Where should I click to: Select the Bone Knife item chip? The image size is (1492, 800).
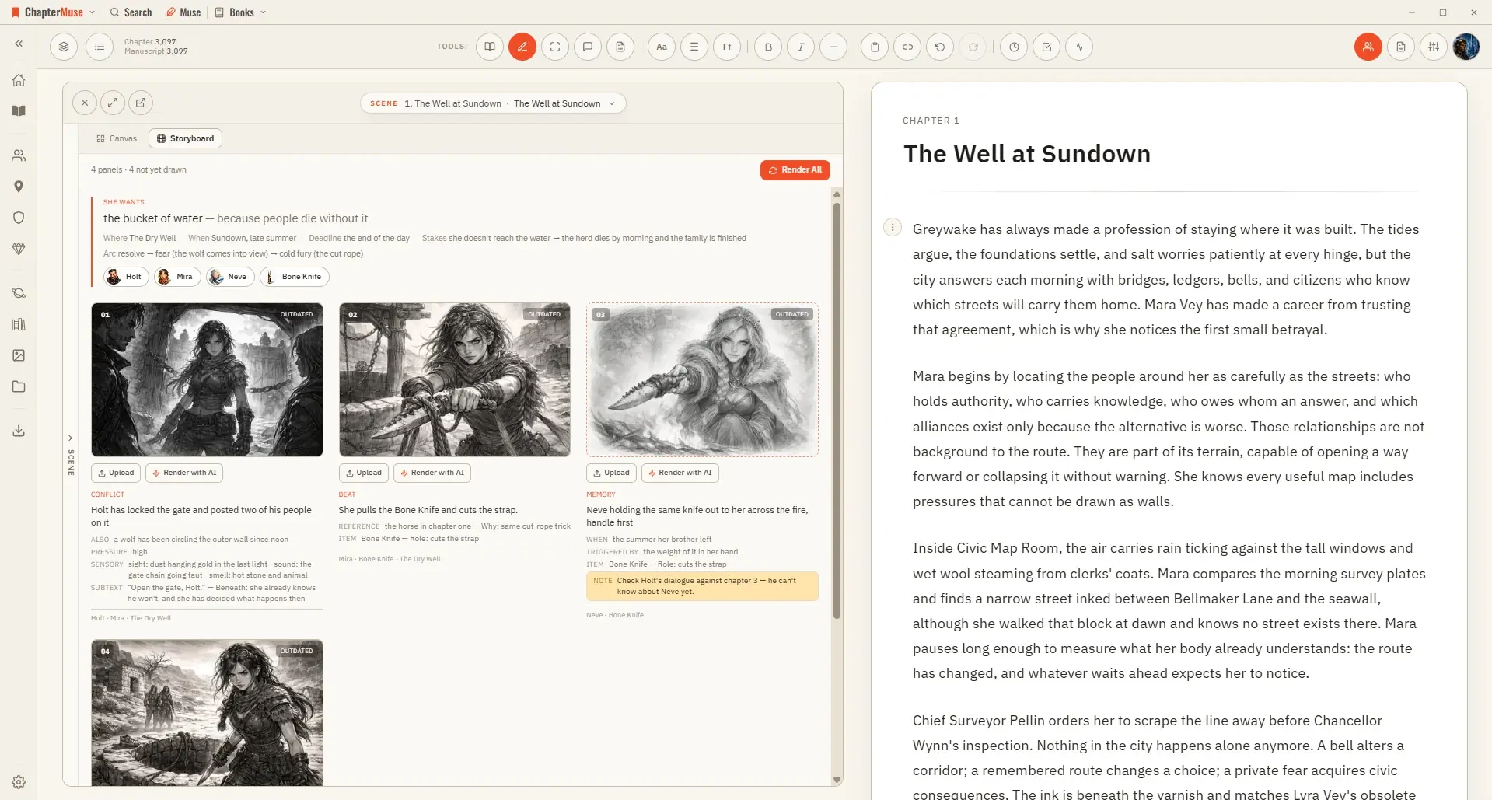[x=295, y=277]
